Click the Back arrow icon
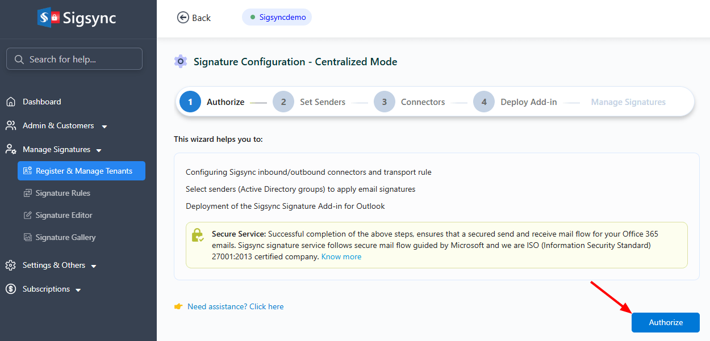710x341 pixels. pos(183,18)
